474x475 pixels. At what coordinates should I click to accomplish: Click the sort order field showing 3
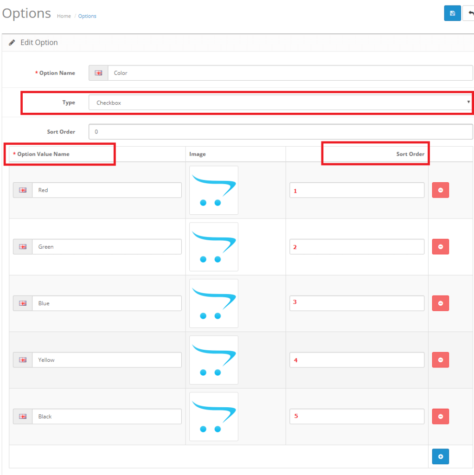[x=357, y=303]
